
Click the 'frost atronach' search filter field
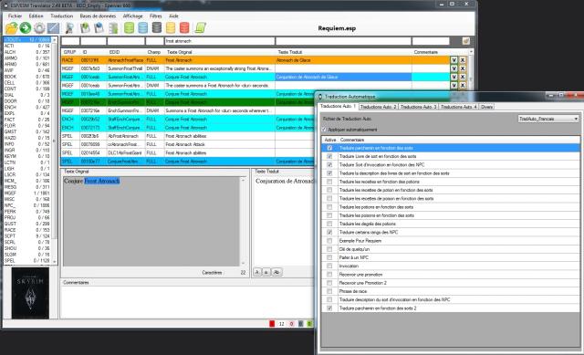point(220,41)
